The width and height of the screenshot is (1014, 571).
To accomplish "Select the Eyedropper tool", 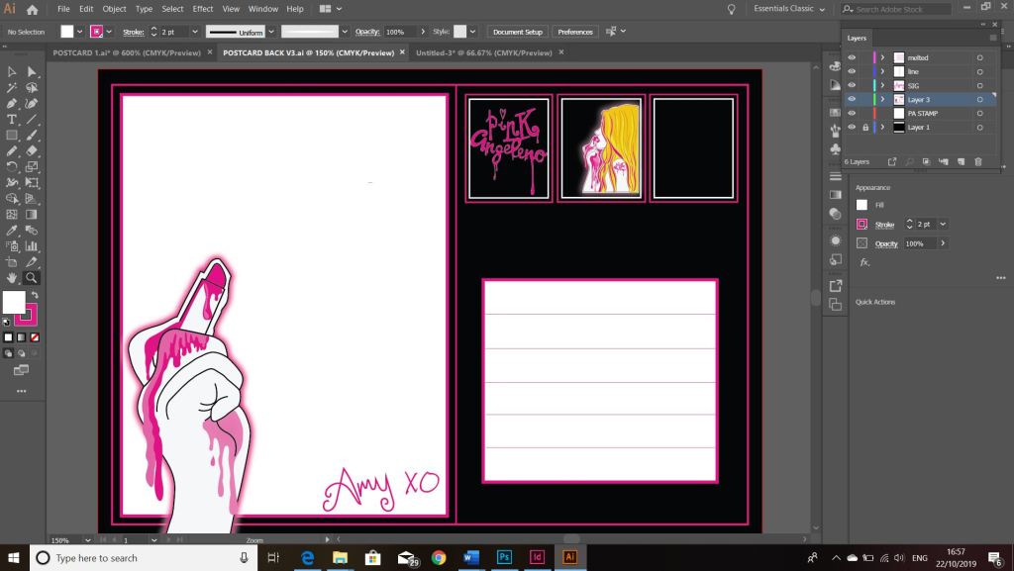I will click(x=12, y=230).
